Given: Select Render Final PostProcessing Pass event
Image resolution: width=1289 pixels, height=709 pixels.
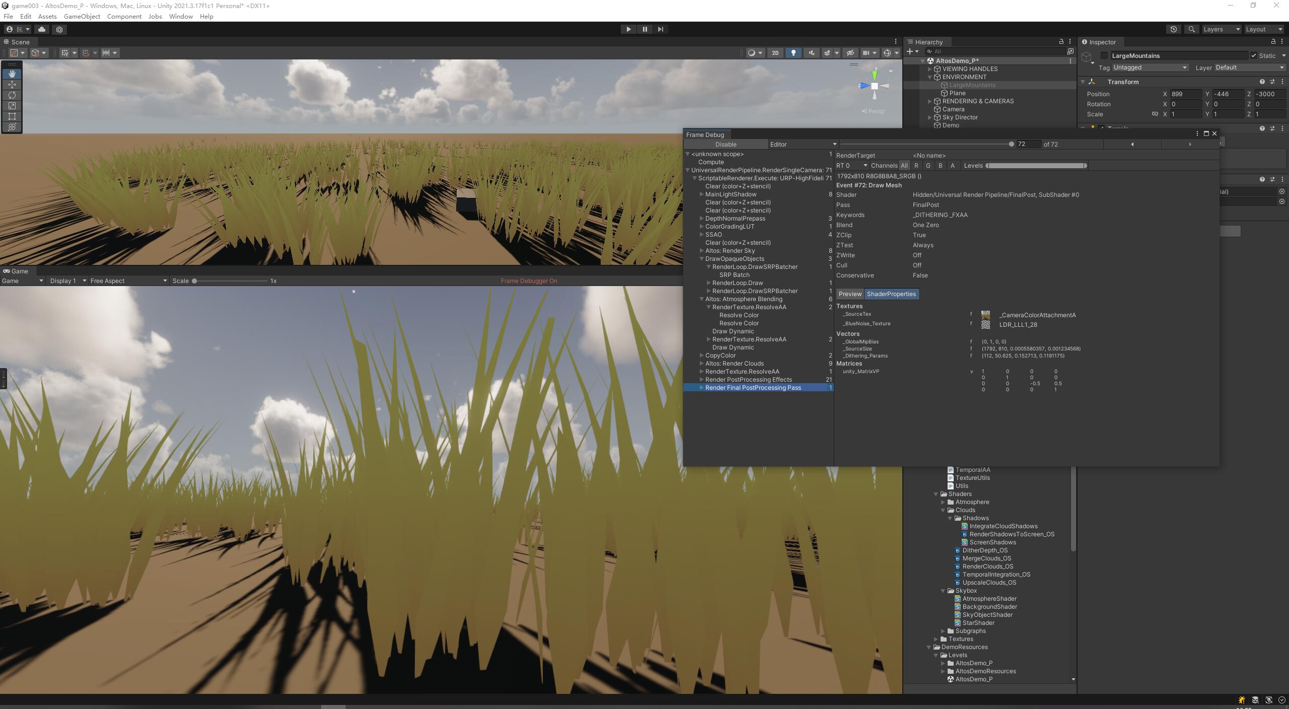Looking at the screenshot, I should click(758, 388).
